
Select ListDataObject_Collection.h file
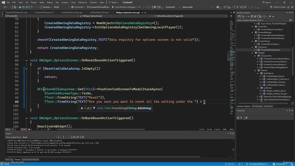277,79
